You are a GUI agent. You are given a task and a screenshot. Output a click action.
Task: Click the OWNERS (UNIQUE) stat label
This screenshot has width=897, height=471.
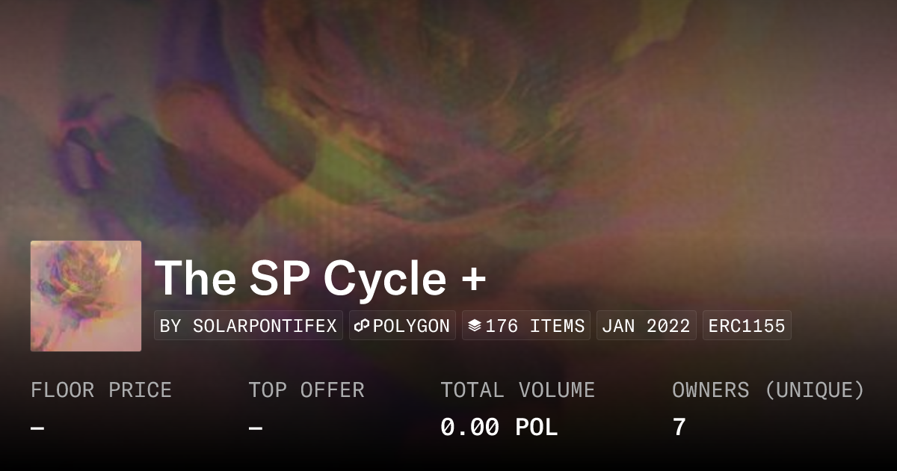pyautogui.click(x=768, y=390)
